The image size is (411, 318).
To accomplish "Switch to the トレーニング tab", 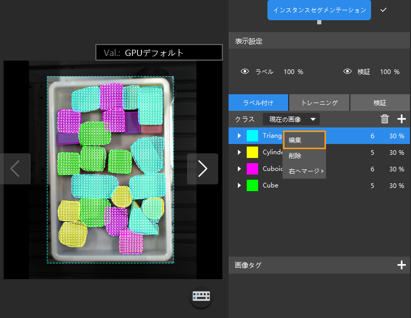I will pos(319,103).
